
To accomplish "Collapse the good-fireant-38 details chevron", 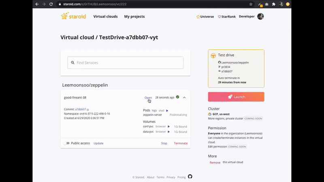I will click(184, 97).
